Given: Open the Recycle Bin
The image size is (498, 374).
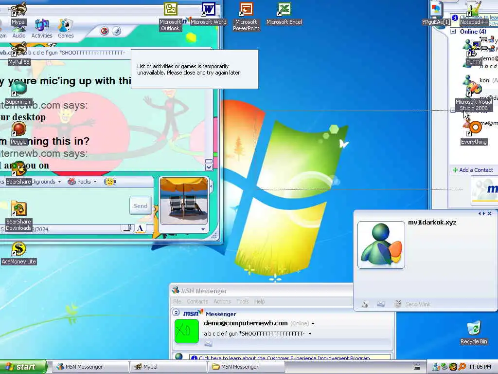Looking at the screenshot, I should coord(474,333).
